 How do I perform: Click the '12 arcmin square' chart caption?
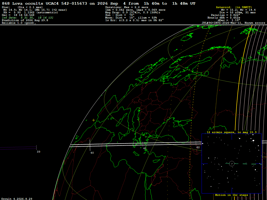click(232, 132)
